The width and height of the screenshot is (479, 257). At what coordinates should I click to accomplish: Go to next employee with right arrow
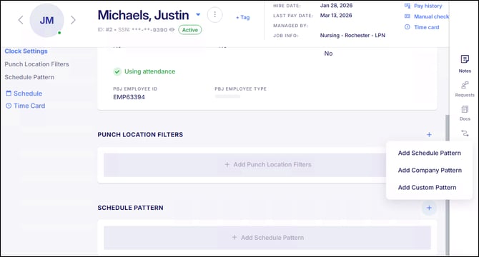(x=73, y=20)
